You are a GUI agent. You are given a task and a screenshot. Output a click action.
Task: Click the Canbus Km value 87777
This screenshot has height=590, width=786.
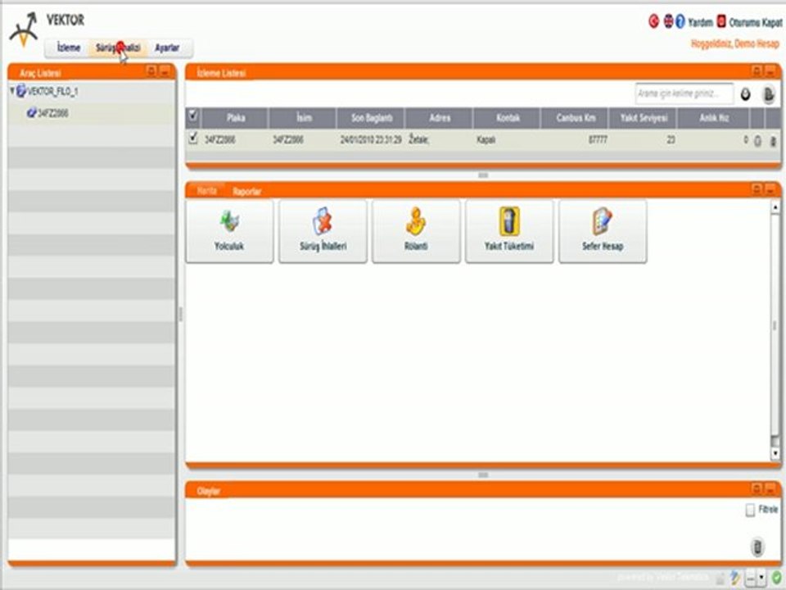(598, 140)
